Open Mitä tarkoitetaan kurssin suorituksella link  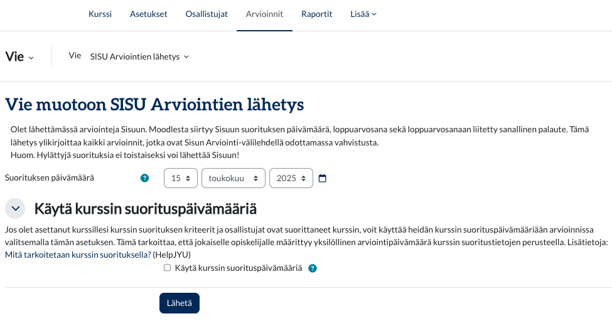coord(78,255)
